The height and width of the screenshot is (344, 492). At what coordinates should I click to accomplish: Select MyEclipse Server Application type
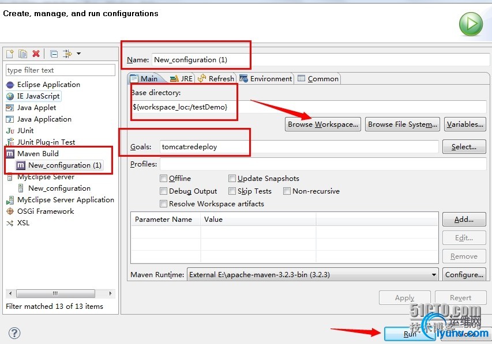pos(66,200)
